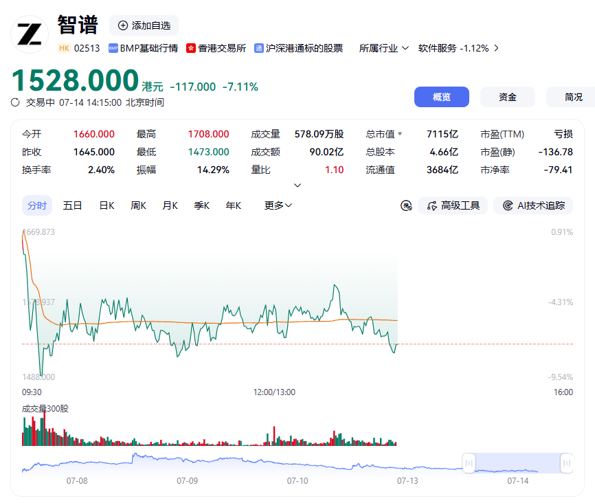This screenshot has width=595, height=503.
Task: Select the 周K chart tab
Action: [x=138, y=205]
